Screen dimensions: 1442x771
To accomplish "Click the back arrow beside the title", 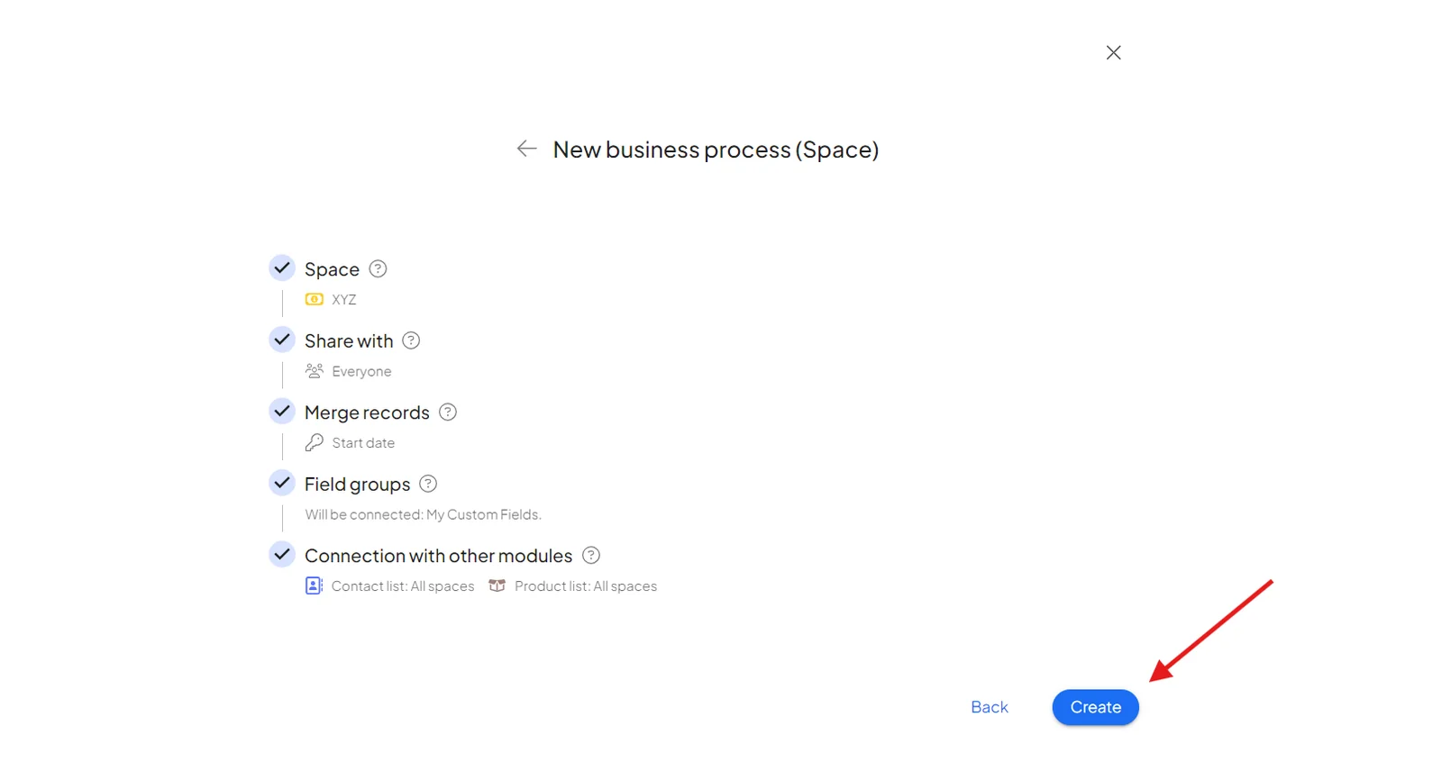I will (527, 149).
